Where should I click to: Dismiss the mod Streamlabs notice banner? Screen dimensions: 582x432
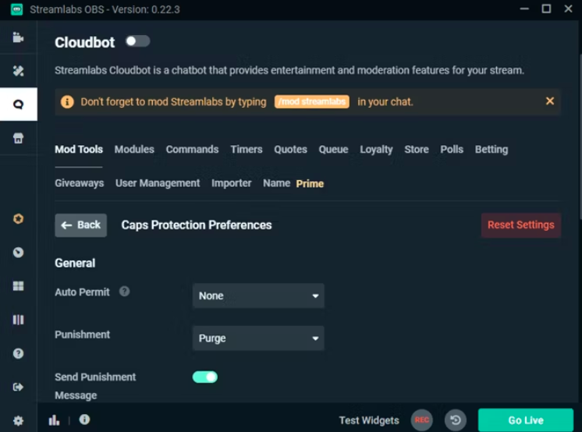pyautogui.click(x=550, y=101)
